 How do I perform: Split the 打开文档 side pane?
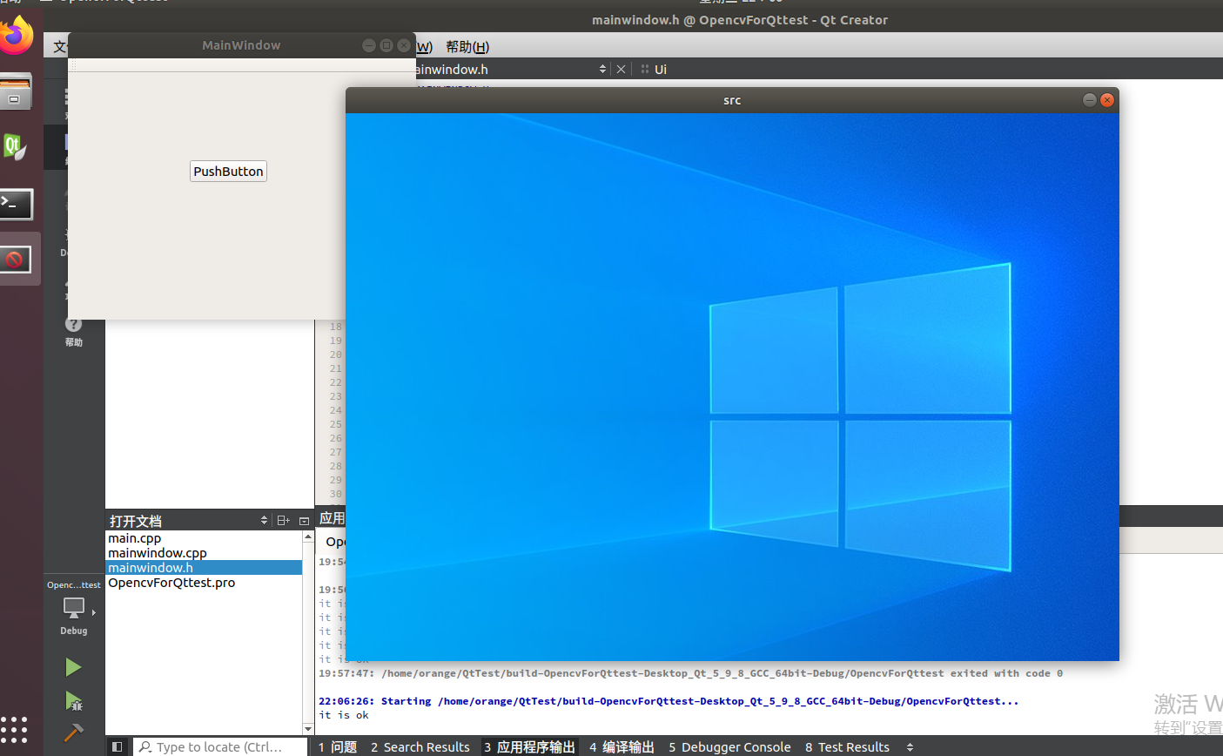pos(283,520)
